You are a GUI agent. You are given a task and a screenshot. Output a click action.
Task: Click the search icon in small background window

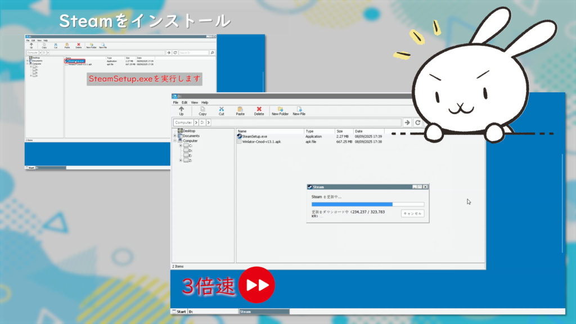212,53
